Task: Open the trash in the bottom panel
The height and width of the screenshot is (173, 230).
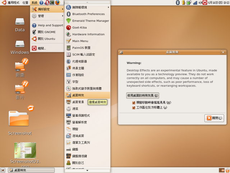Action: point(227,170)
